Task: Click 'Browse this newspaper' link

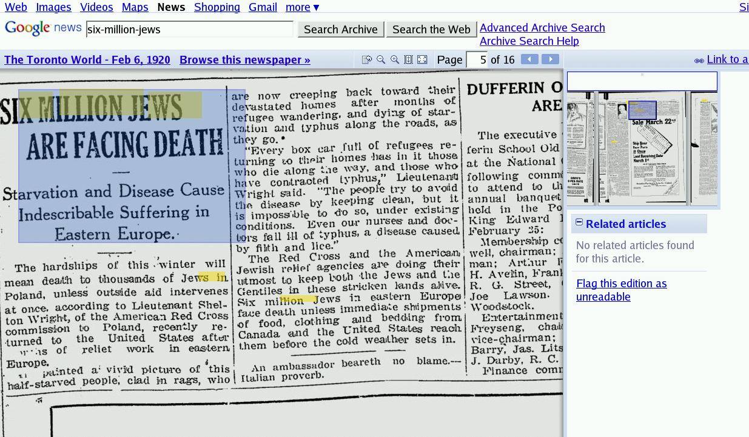Action: point(244,59)
